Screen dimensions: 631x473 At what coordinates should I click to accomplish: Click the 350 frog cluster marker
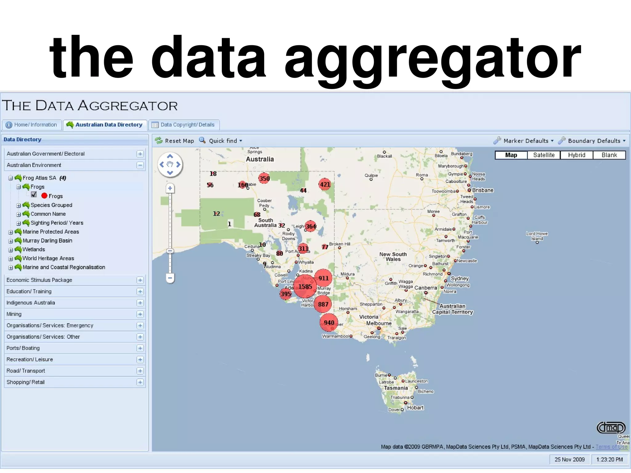(x=264, y=178)
